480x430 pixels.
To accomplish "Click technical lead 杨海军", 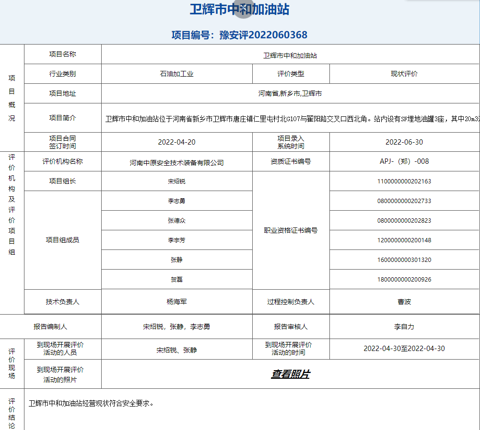I will (176, 302).
